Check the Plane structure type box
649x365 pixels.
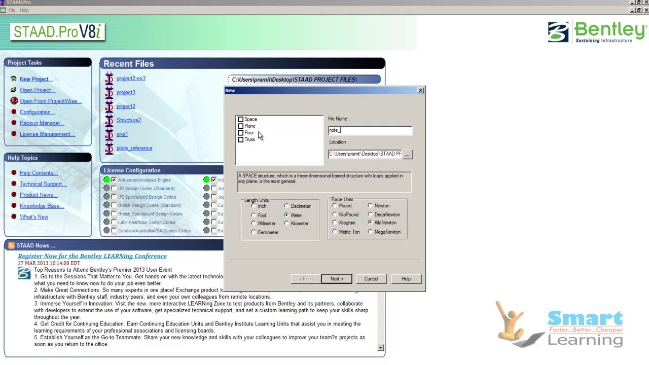pyautogui.click(x=241, y=126)
